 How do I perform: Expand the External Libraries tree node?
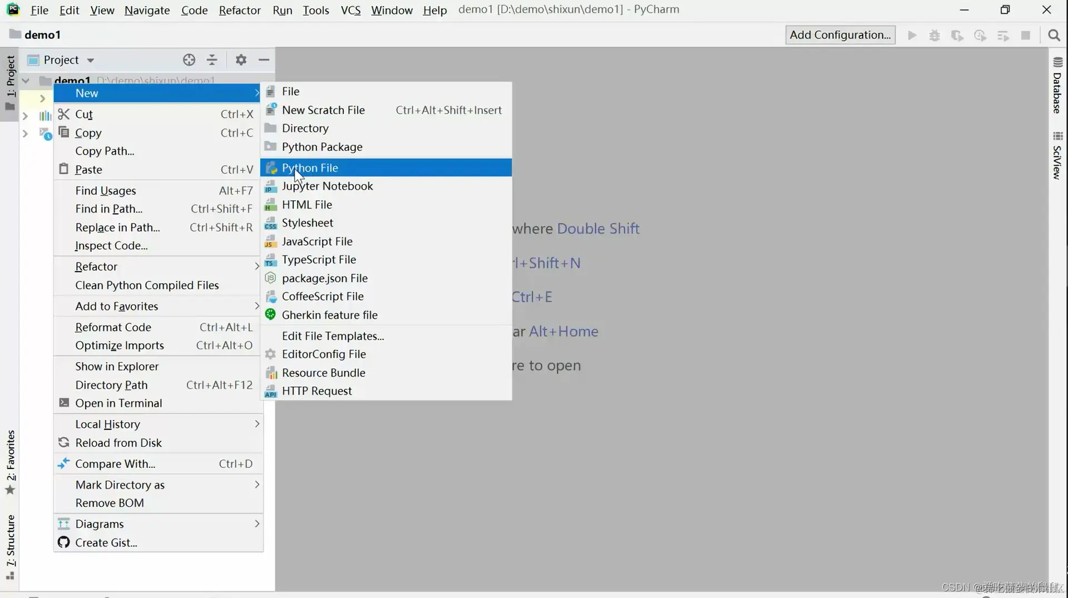click(x=25, y=116)
